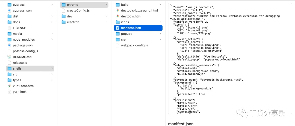
Task: Click the vue1-test.html Chrome icon
Action: coord(10,86)
